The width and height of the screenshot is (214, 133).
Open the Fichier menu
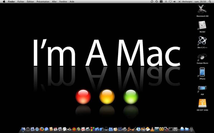click(21, 2)
